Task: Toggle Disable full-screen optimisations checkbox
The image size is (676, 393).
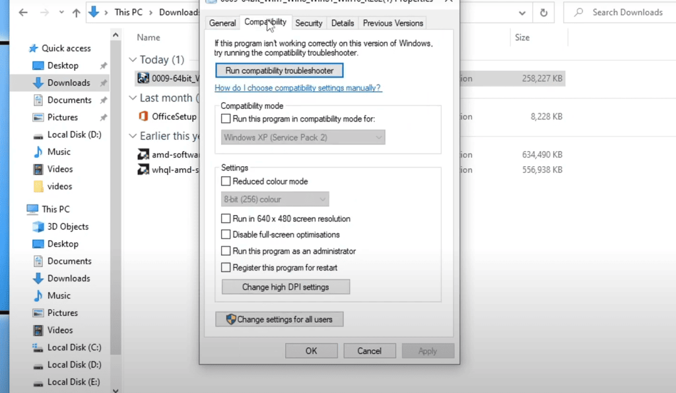Action: (x=226, y=235)
